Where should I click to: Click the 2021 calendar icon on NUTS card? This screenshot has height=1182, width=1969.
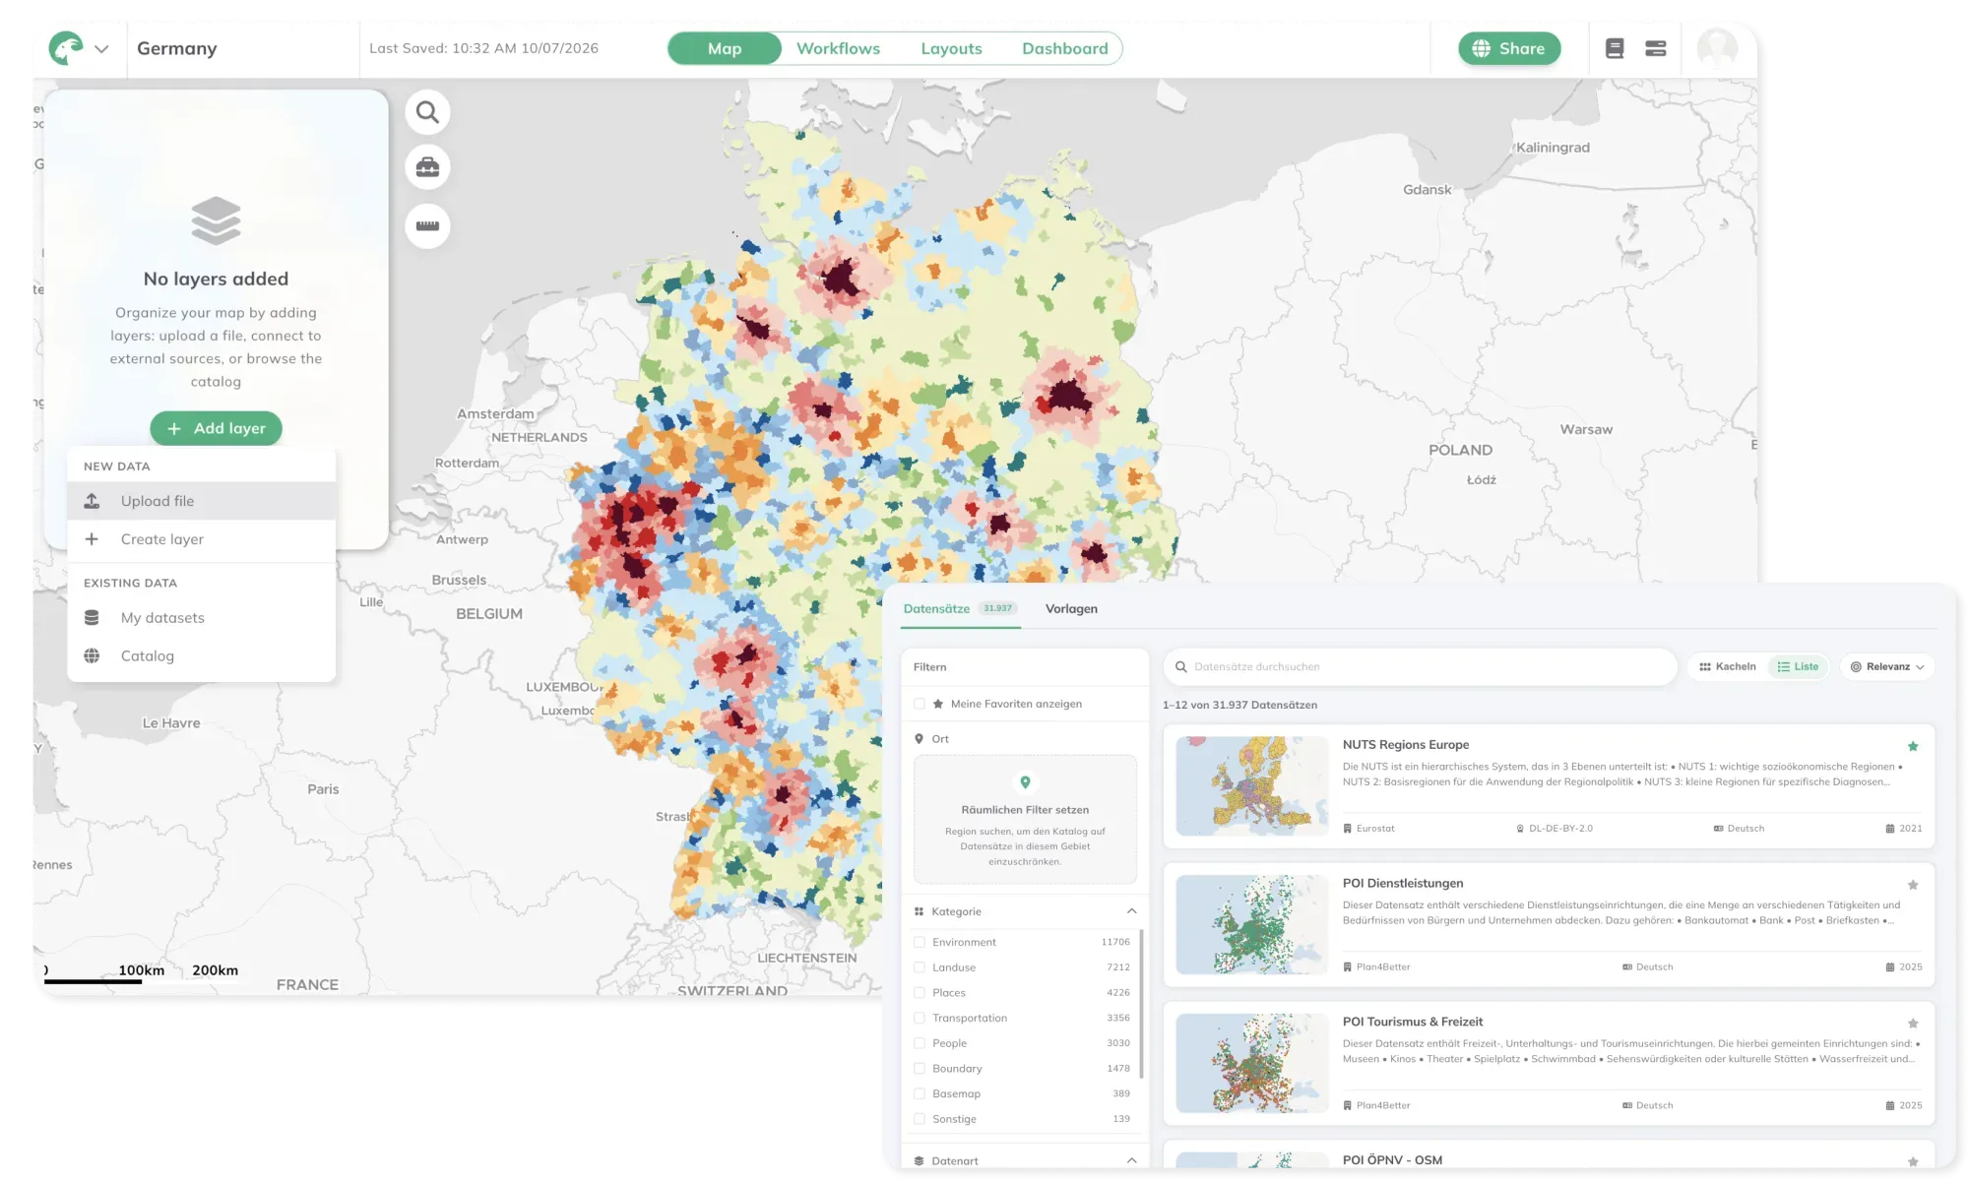1890,829
